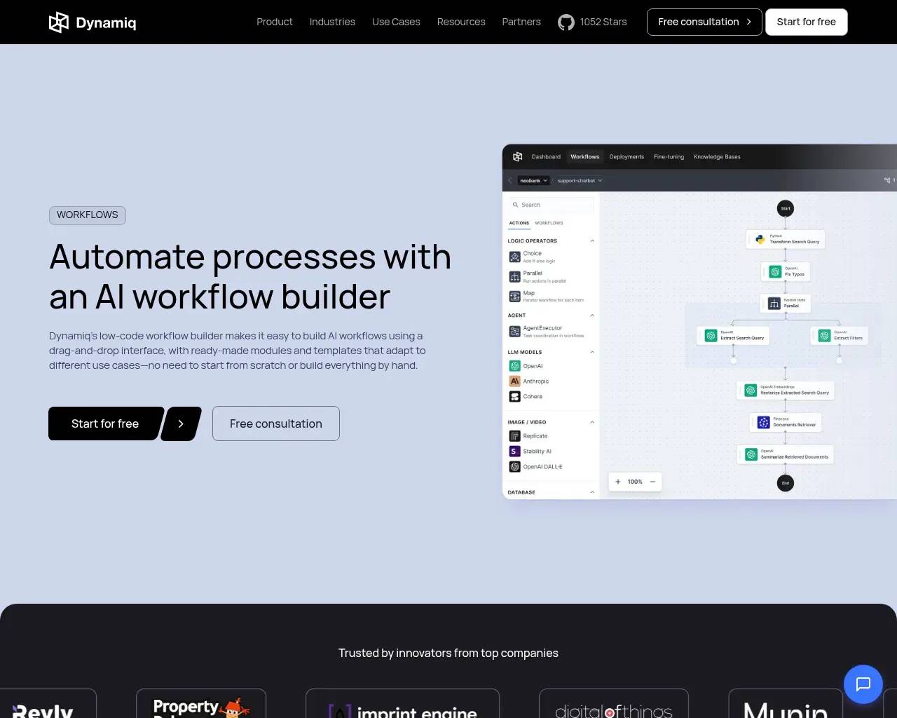Switch to the Dashboard tab
Screen dimensions: 897x718
pyautogui.click(x=546, y=157)
